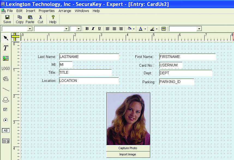234x160 pixels.
Task: Open the Arrange menu
Action: (x=65, y=11)
